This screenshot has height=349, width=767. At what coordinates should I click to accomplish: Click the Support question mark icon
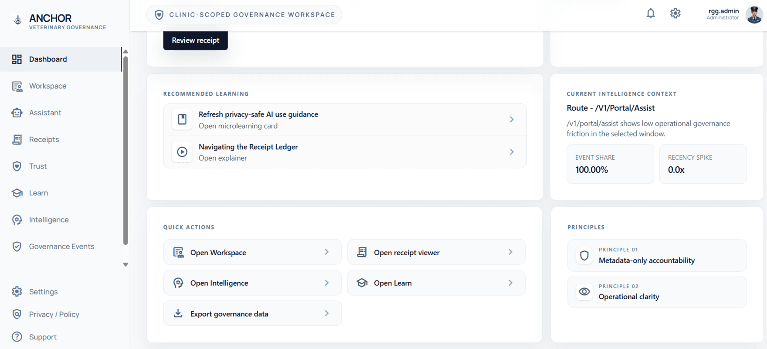[17, 337]
